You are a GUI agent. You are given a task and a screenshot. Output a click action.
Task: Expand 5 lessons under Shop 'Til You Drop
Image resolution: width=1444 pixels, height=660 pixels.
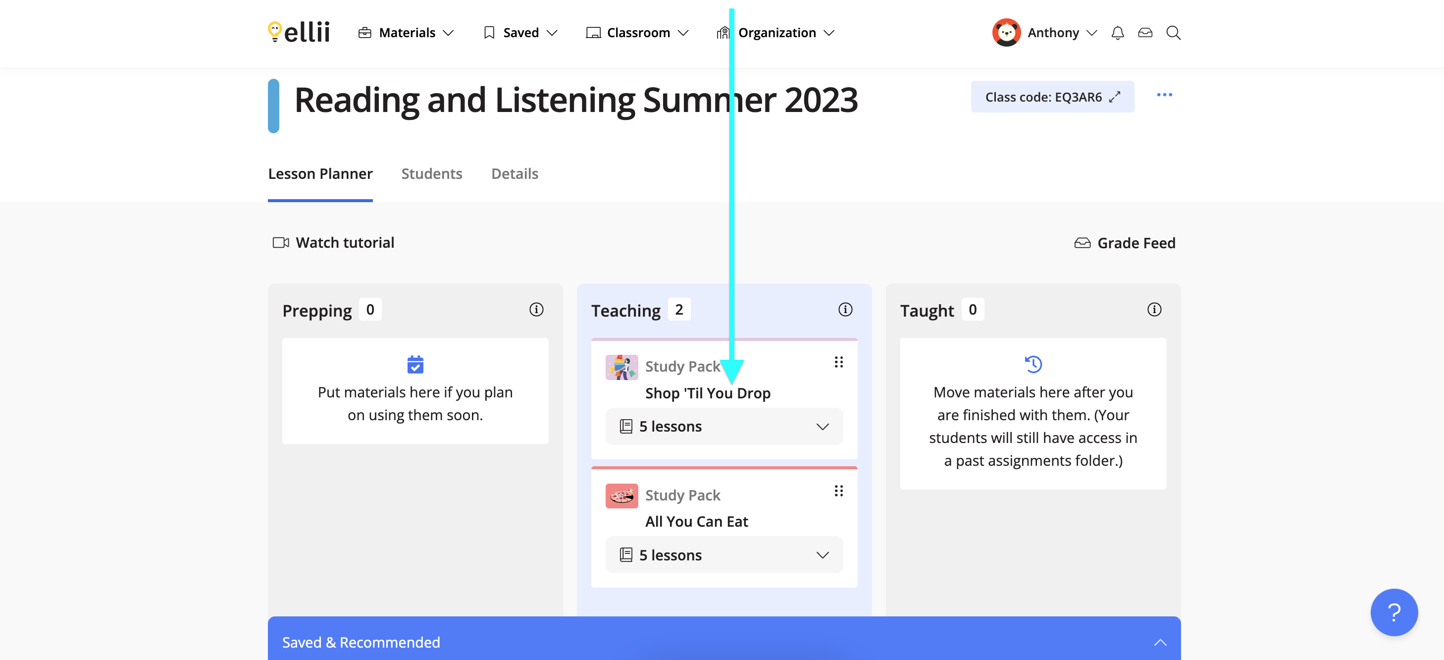[x=723, y=427]
